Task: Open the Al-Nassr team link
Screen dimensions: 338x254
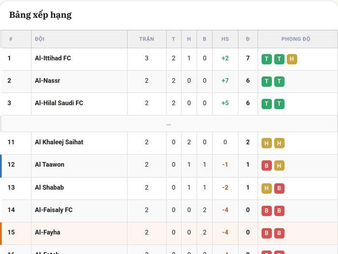Action: click(x=47, y=81)
